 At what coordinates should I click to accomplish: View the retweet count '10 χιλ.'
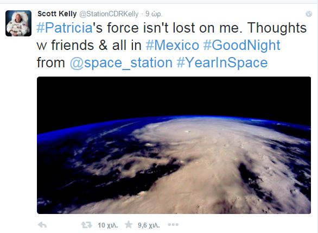pos(107,225)
